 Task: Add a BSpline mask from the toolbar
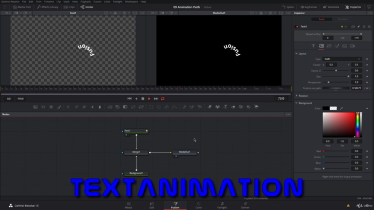click(x=174, y=107)
